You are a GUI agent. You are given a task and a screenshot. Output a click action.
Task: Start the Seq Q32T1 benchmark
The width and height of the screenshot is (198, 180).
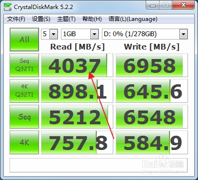pos(24,65)
